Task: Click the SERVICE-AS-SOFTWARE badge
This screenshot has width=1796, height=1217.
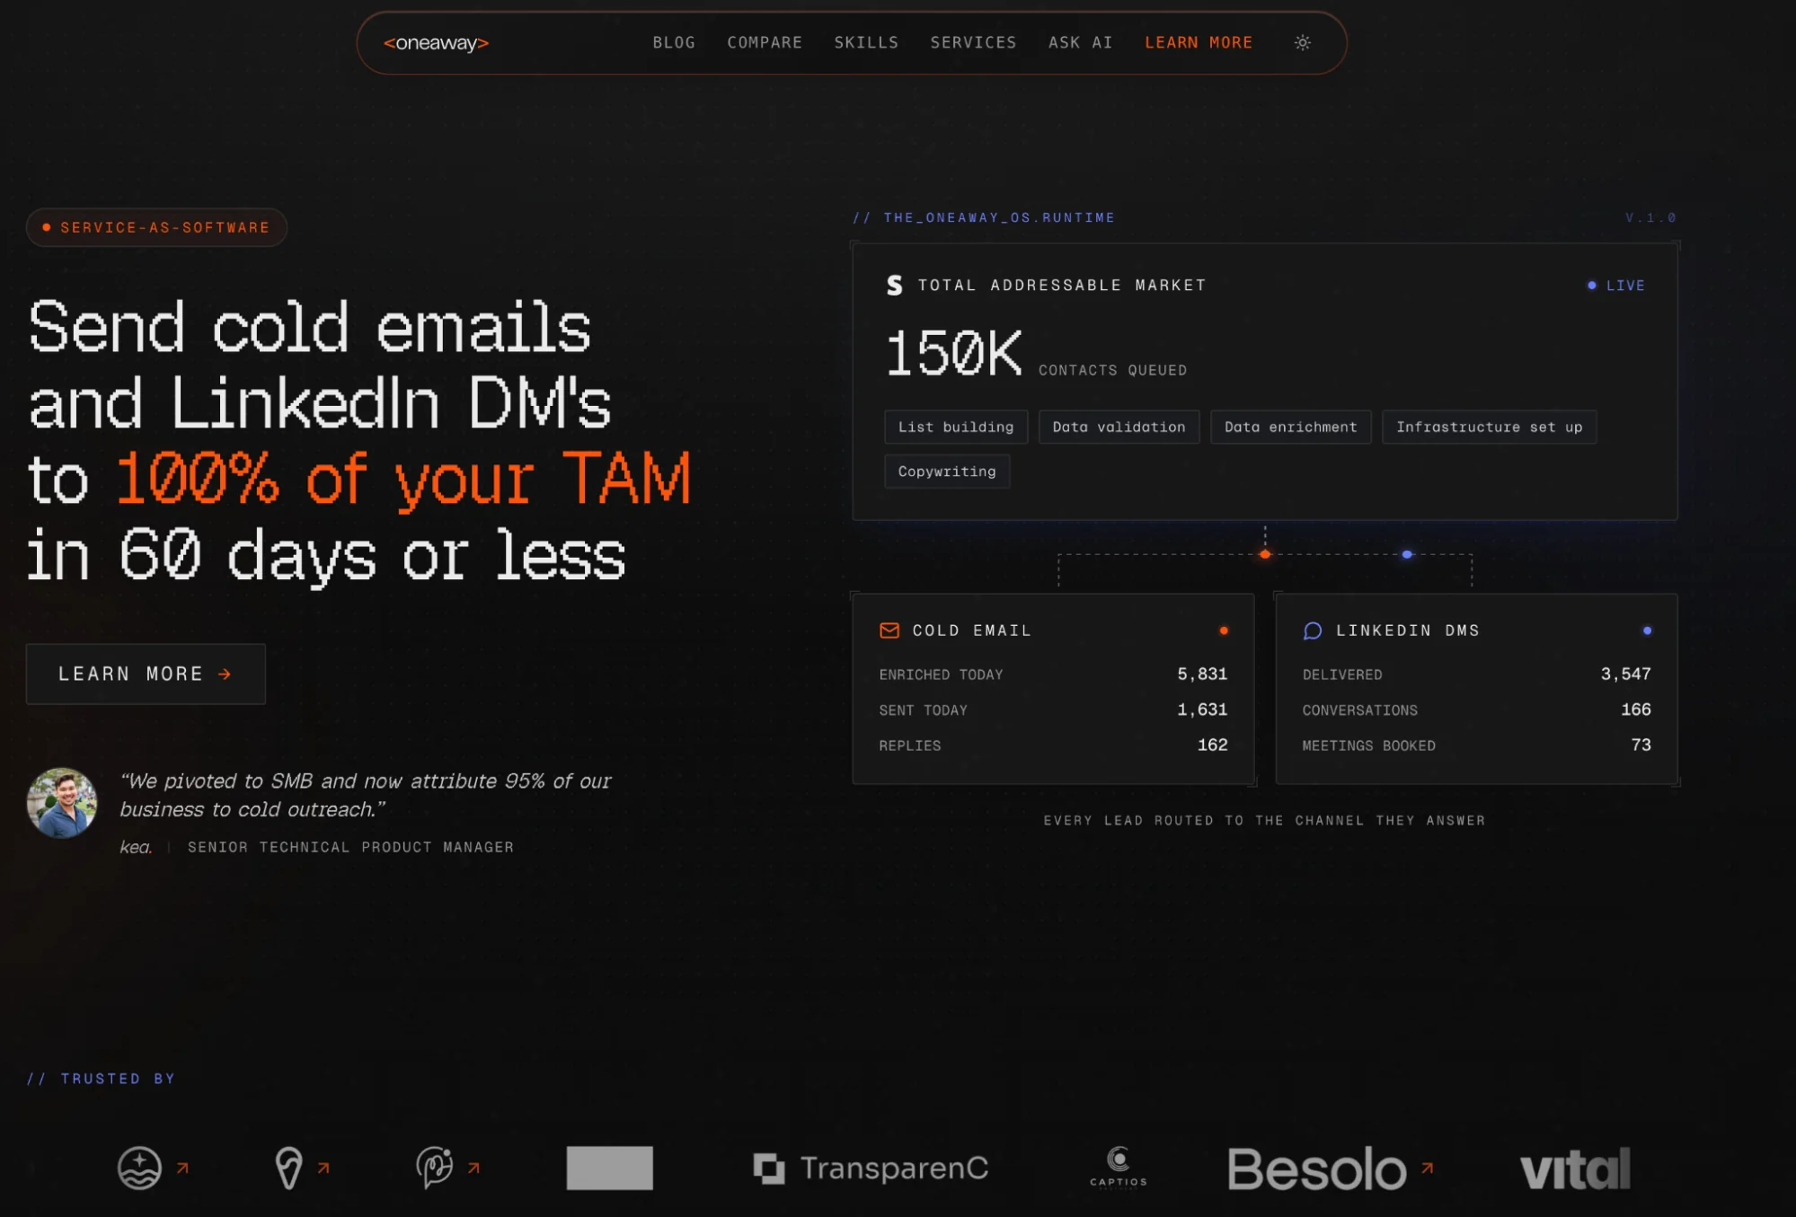Action: point(156,227)
